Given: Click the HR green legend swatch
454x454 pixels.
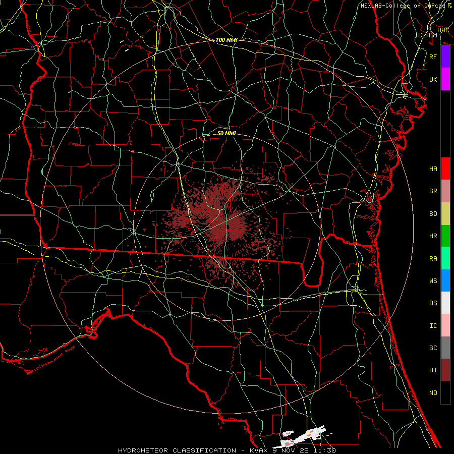Looking at the screenshot, I should (x=445, y=236).
